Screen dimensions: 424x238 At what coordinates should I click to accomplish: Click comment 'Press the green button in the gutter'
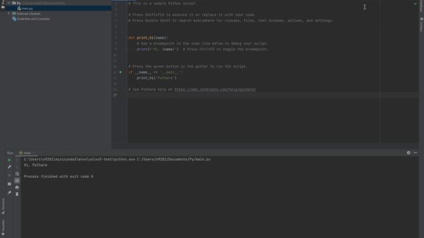pos(187,66)
